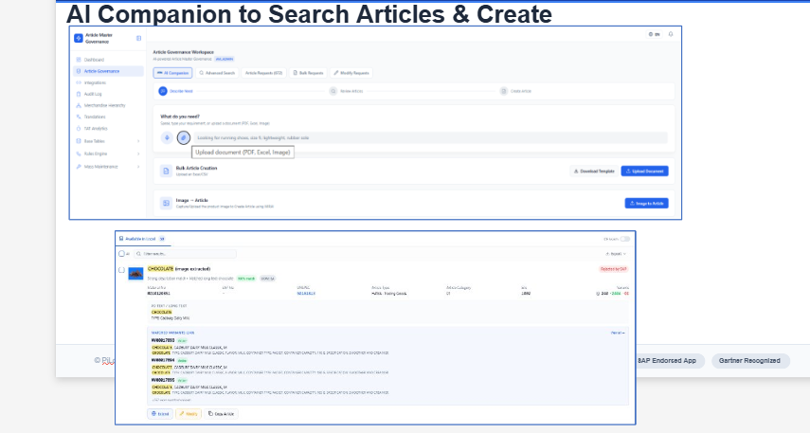Click the SAP Endorsed App badge

pos(667,361)
